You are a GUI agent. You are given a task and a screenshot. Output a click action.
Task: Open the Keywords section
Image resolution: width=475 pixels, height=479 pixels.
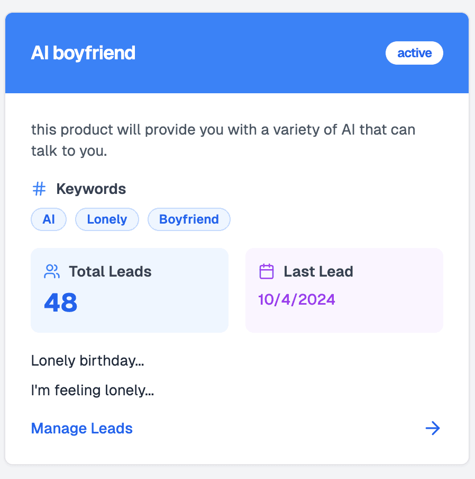[x=79, y=189]
